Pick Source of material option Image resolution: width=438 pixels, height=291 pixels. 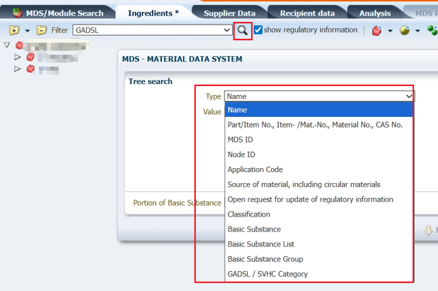click(x=319, y=184)
